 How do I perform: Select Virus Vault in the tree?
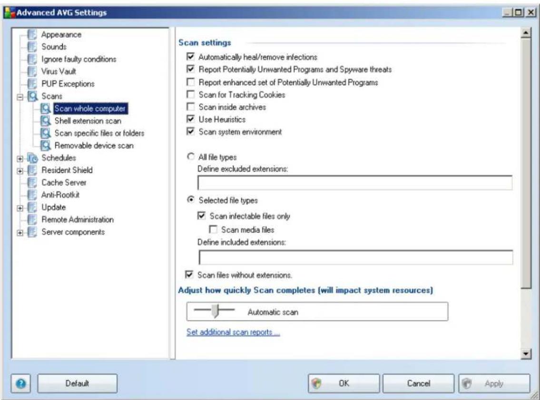click(59, 71)
